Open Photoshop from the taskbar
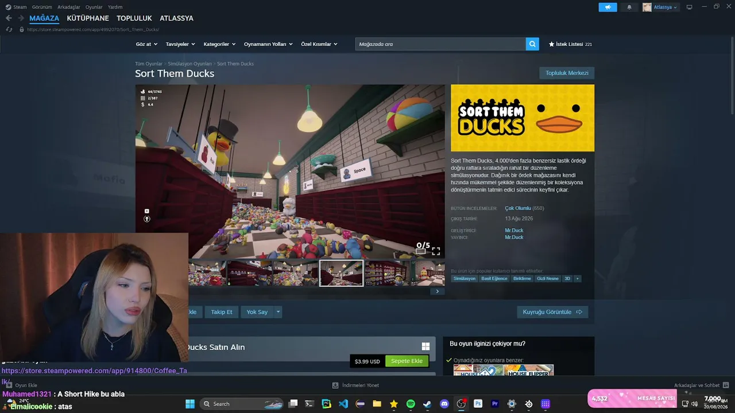The width and height of the screenshot is (735, 413). tap(478, 404)
